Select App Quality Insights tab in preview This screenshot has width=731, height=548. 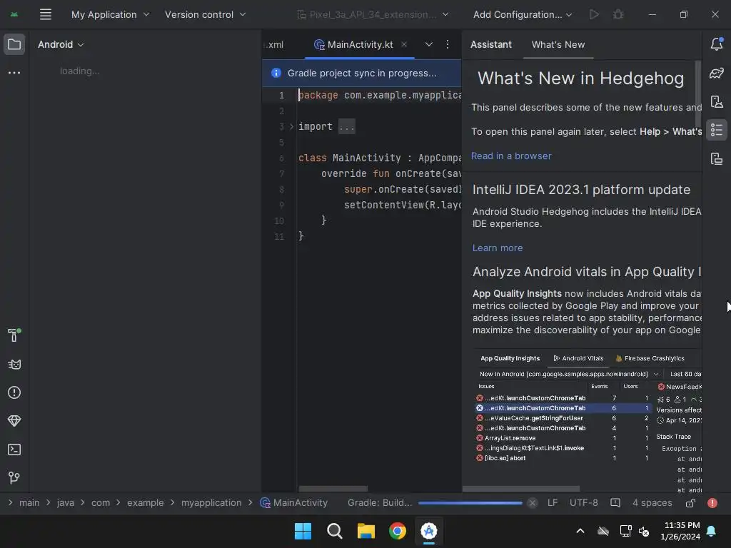pyautogui.click(x=510, y=358)
